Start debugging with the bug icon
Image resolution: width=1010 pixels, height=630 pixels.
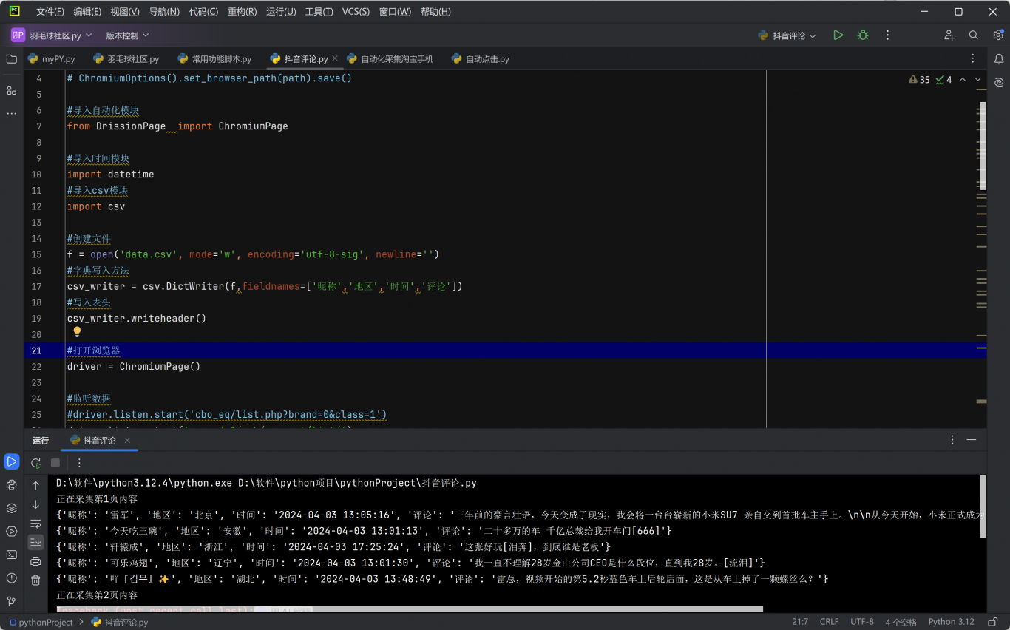pyautogui.click(x=863, y=35)
